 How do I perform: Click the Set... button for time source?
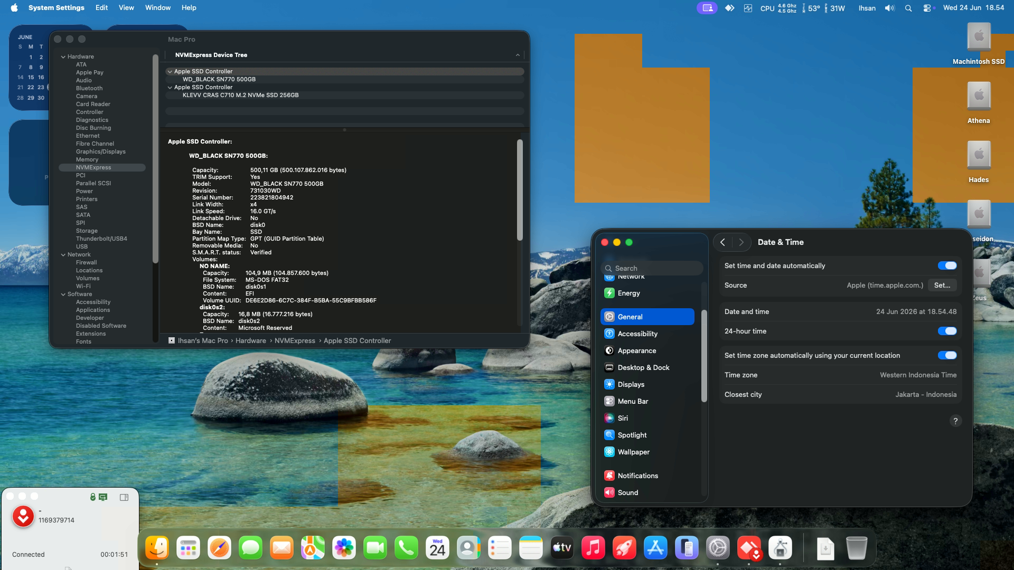coord(942,286)
